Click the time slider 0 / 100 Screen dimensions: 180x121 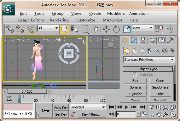coord(27,91)
